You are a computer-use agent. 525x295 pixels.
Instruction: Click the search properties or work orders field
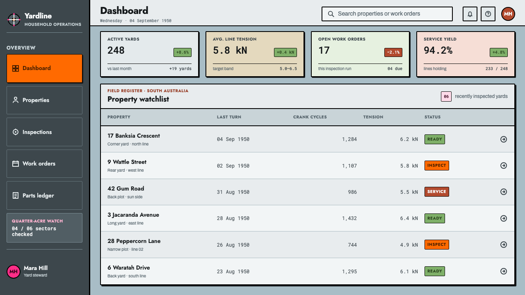(387, 14)
